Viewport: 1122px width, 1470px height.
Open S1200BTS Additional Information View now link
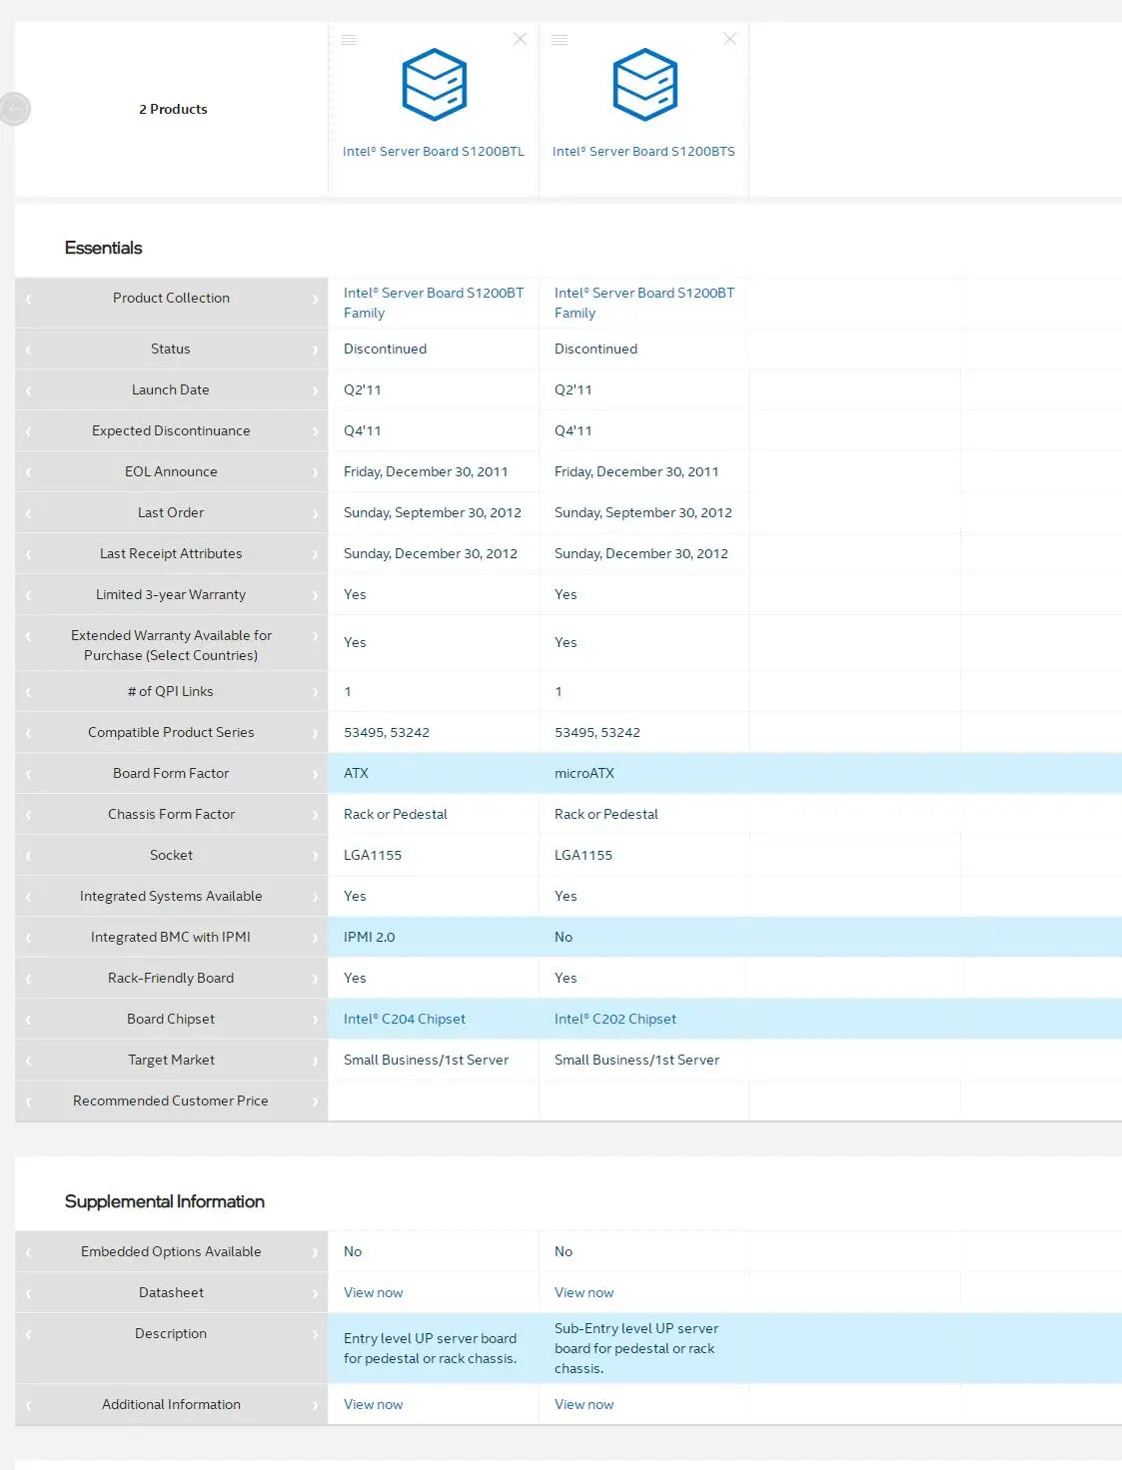point(584,1405)
